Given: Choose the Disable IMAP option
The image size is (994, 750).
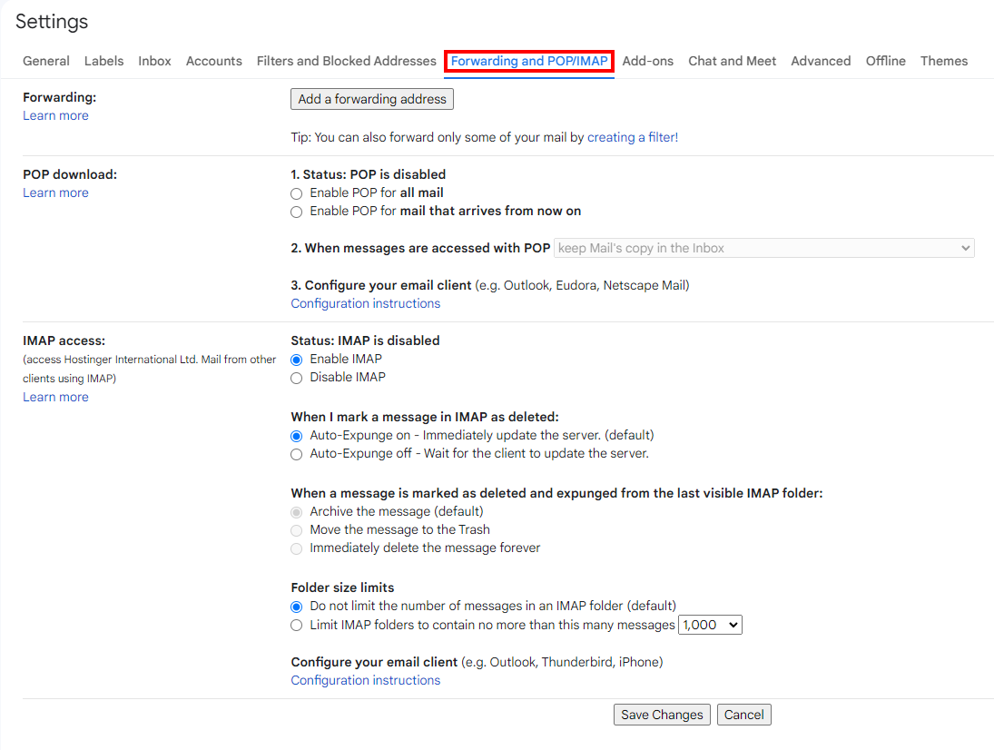Looking at the screenshot, I should [x=296, y=378].
